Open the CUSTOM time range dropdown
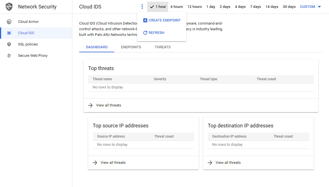 click(x=311, y=7)
